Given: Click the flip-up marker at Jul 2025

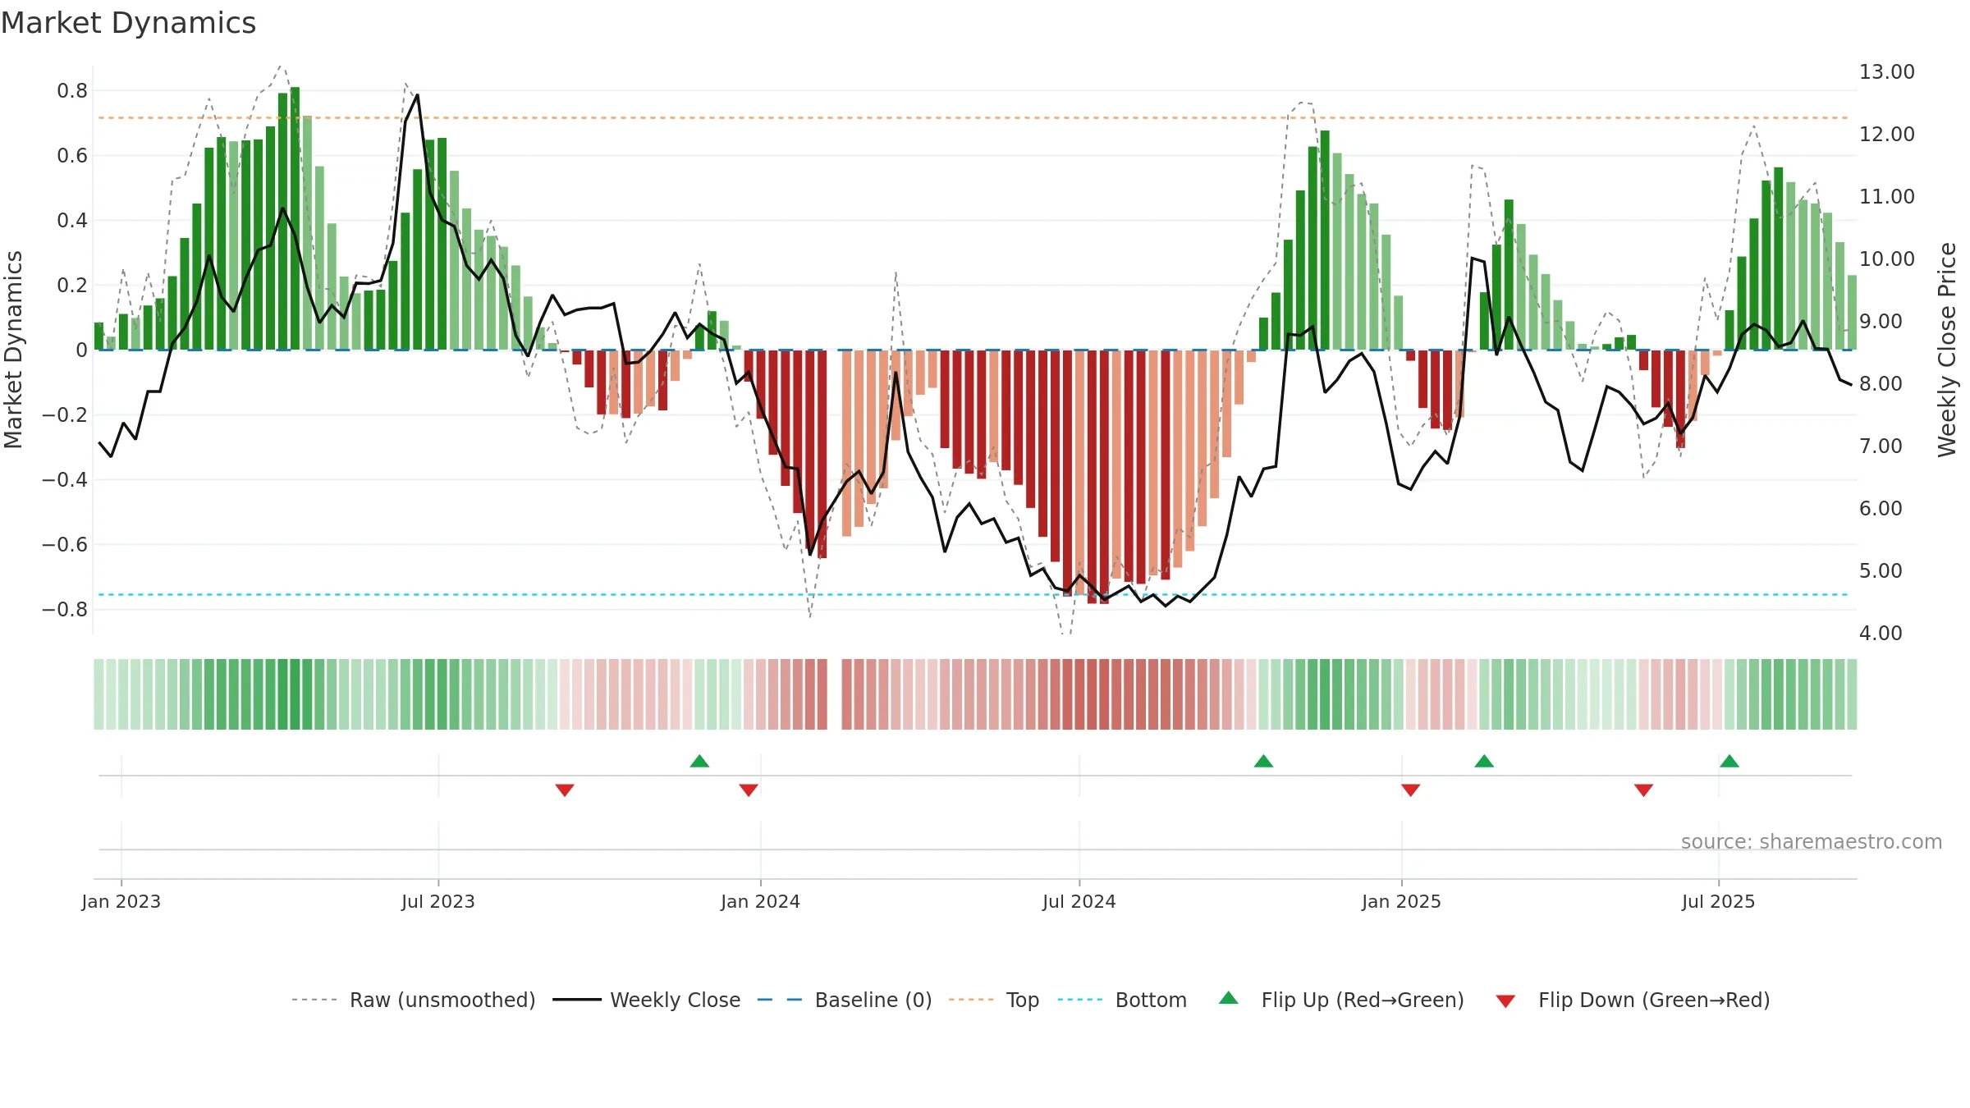Looking at the screenshot, I should click(1729, 761).
